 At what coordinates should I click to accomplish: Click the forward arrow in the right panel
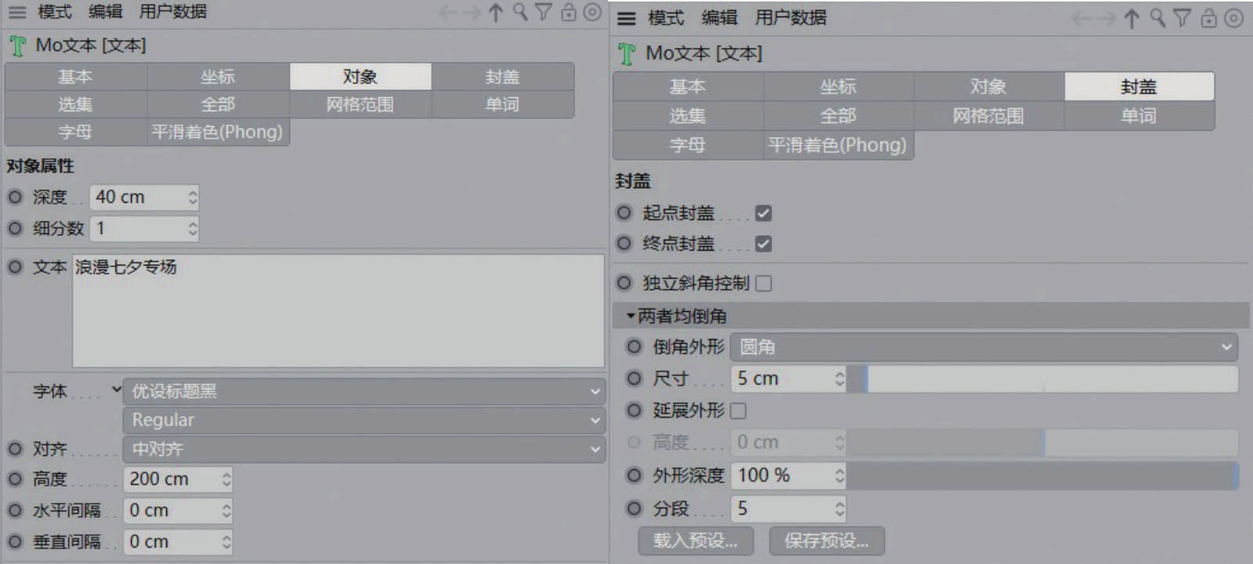tap(1106, 18)
